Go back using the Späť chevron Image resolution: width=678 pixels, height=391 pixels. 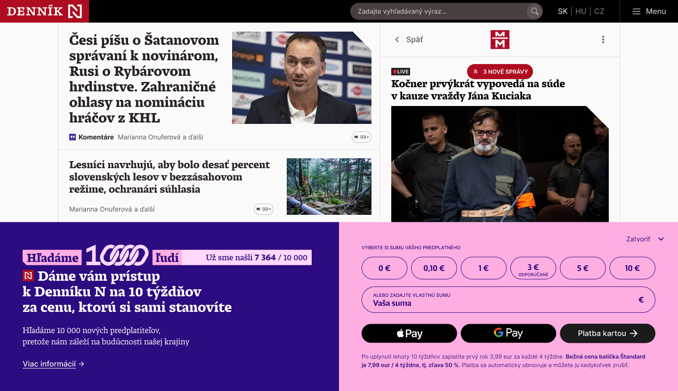coord(397,40)
